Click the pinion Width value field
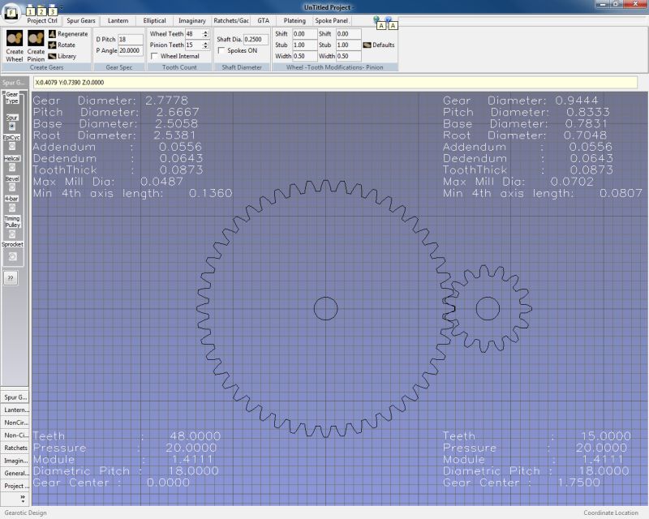This screenshot has height=519, width=649. (349, 56)
